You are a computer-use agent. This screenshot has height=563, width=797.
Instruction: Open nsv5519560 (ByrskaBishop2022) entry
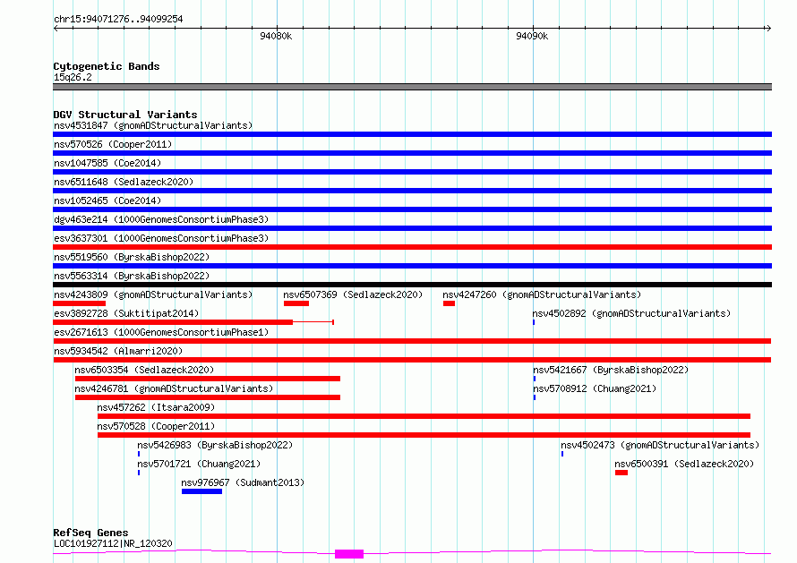tap(132, 257)
